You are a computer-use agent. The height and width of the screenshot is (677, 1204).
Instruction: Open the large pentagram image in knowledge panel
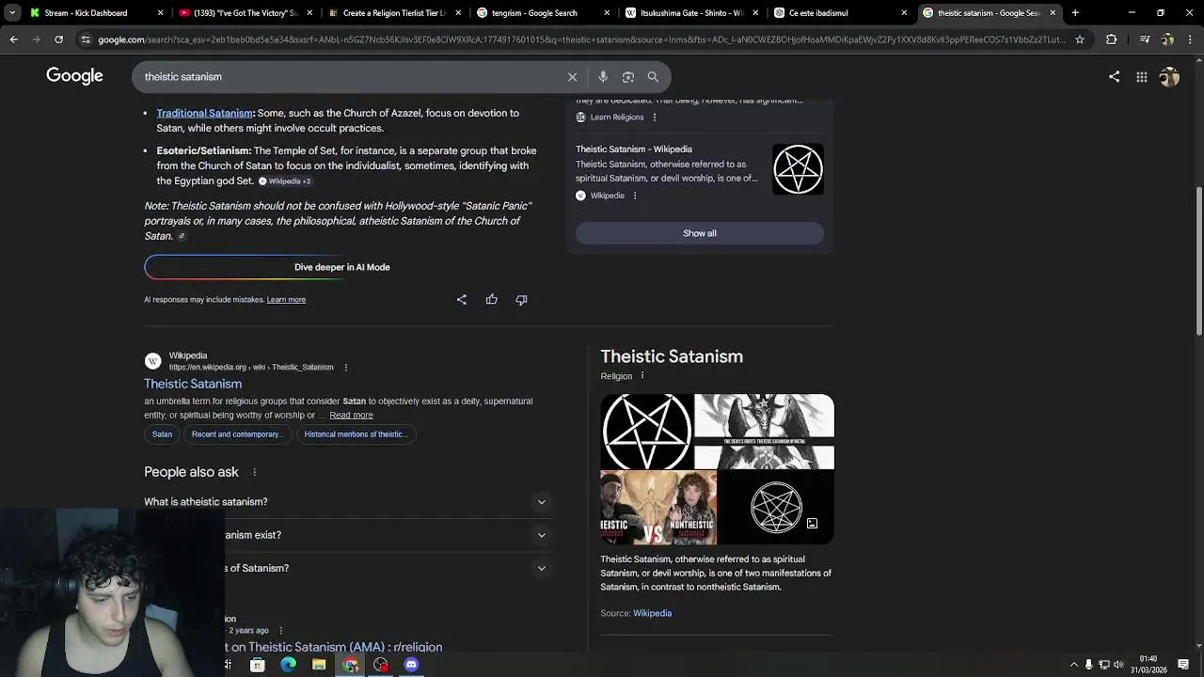pos(646,432)
